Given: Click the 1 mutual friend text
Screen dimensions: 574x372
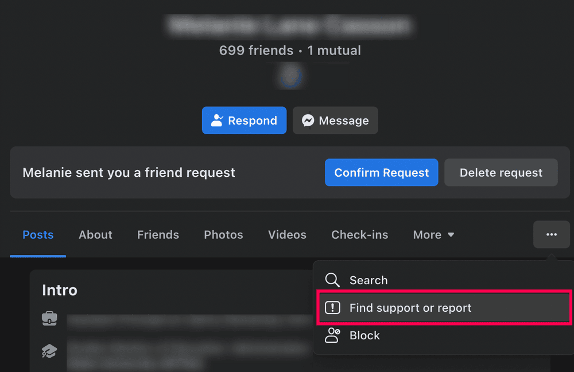Looking at the screenshot, I should coord(335,51).
